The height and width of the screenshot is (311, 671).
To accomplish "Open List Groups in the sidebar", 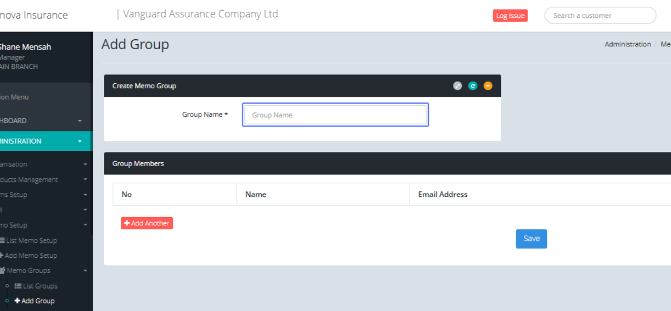I will click(39, 286).
